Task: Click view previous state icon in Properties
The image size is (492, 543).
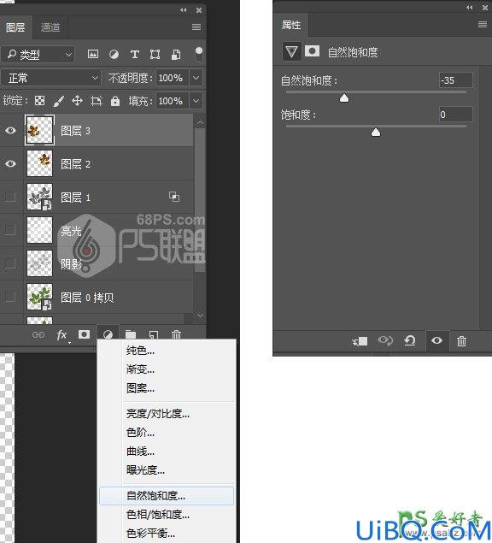Action: click(x=385, y=340)
